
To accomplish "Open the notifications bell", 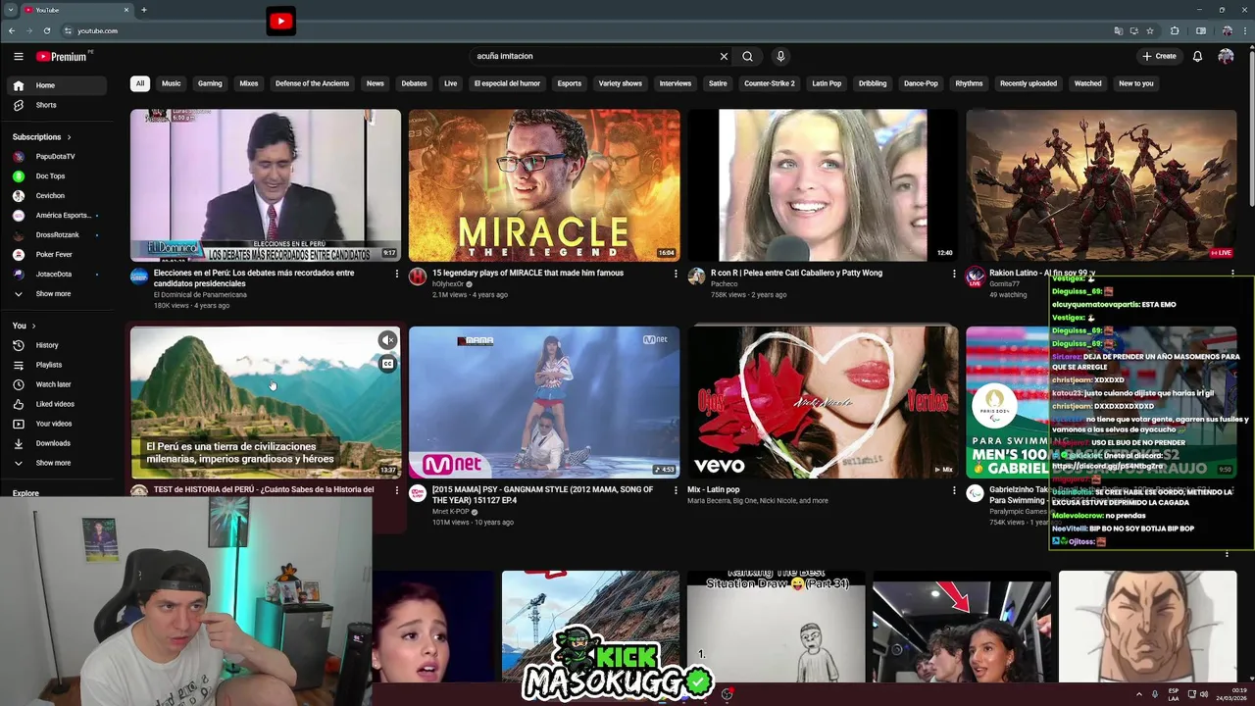I will [1197, 57].
